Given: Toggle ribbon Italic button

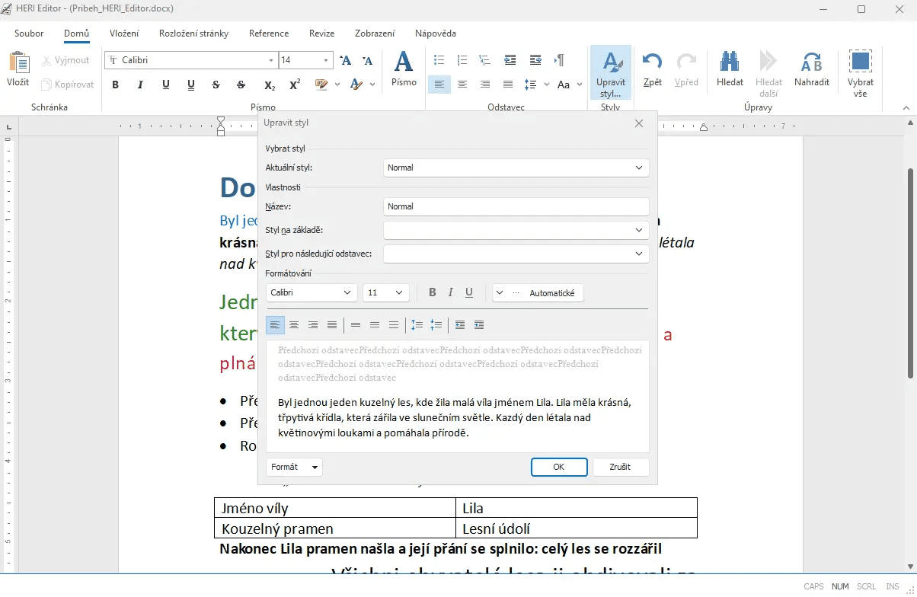Looking at the screenshot, I should [x=140, y=85].
